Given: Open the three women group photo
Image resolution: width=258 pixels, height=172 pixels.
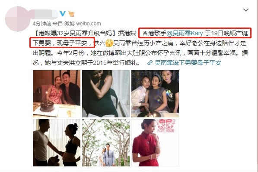Looking at the screenshot, I should (155, 94).
